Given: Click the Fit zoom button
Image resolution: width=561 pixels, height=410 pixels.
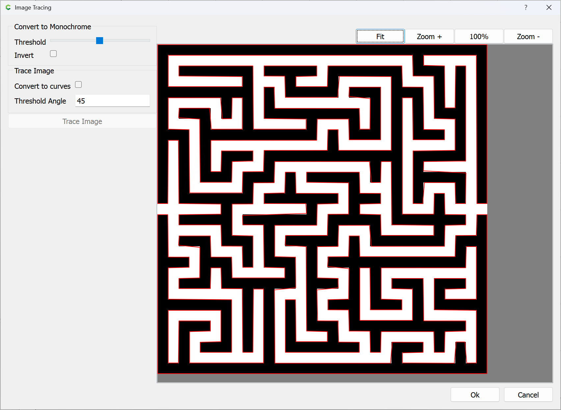Looking at the screenshot, I should [380, 36].
